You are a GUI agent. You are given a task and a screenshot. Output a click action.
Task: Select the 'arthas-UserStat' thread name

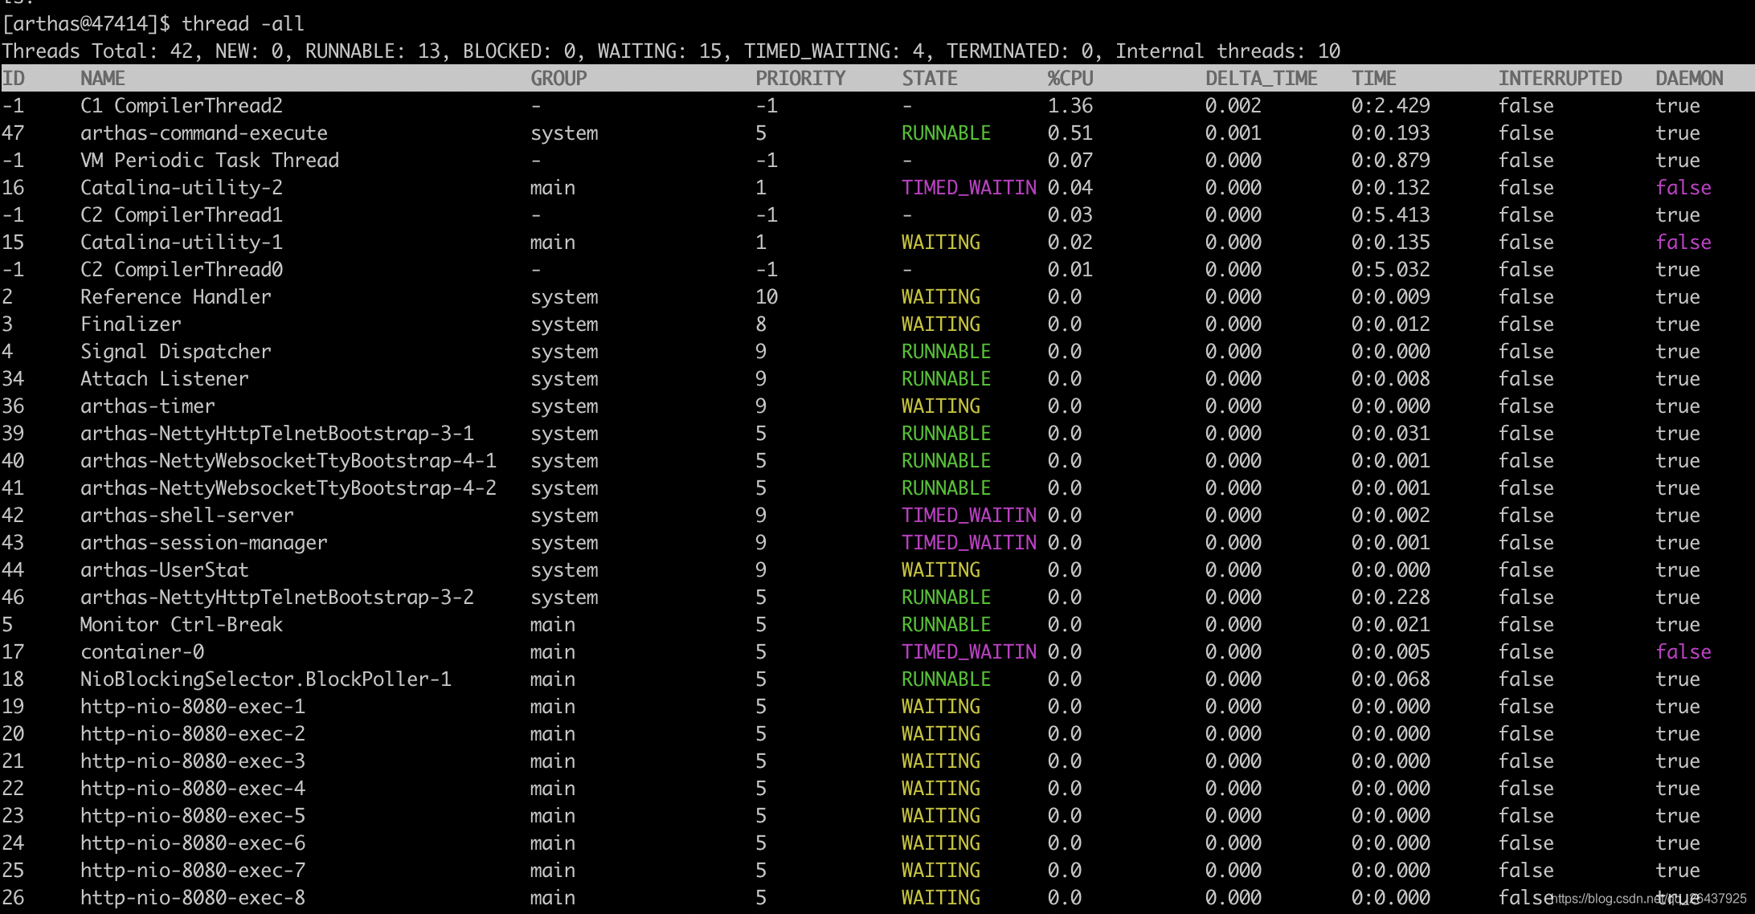tap(165, 570)
